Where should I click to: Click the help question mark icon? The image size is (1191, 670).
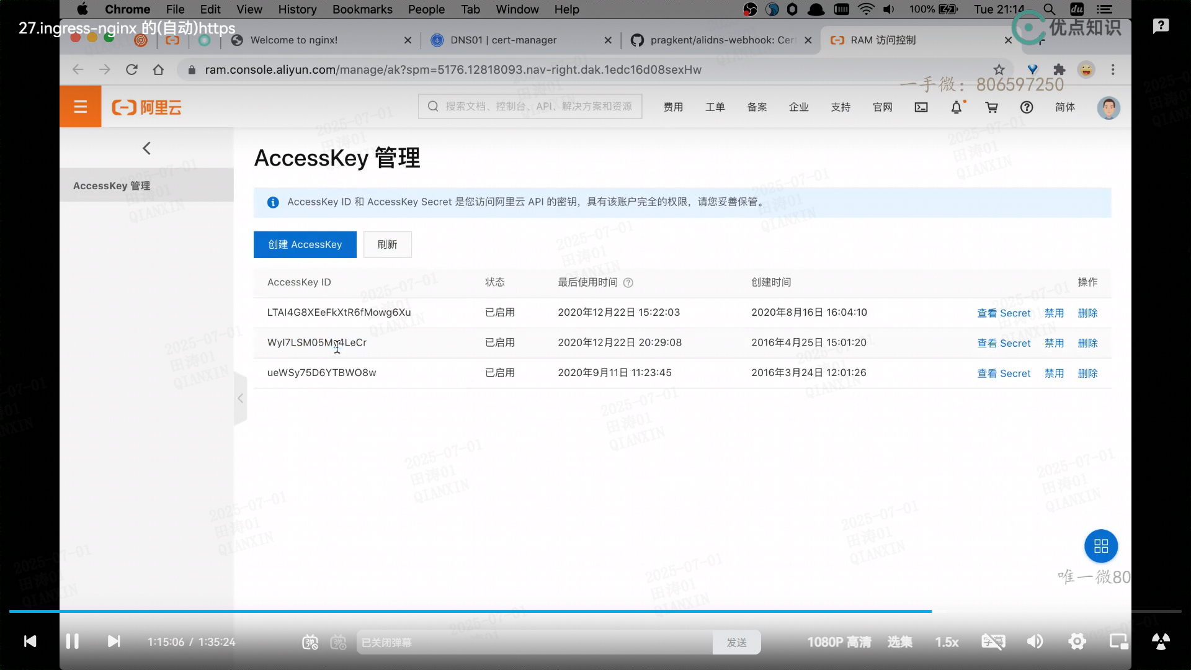click(1027, 107)
